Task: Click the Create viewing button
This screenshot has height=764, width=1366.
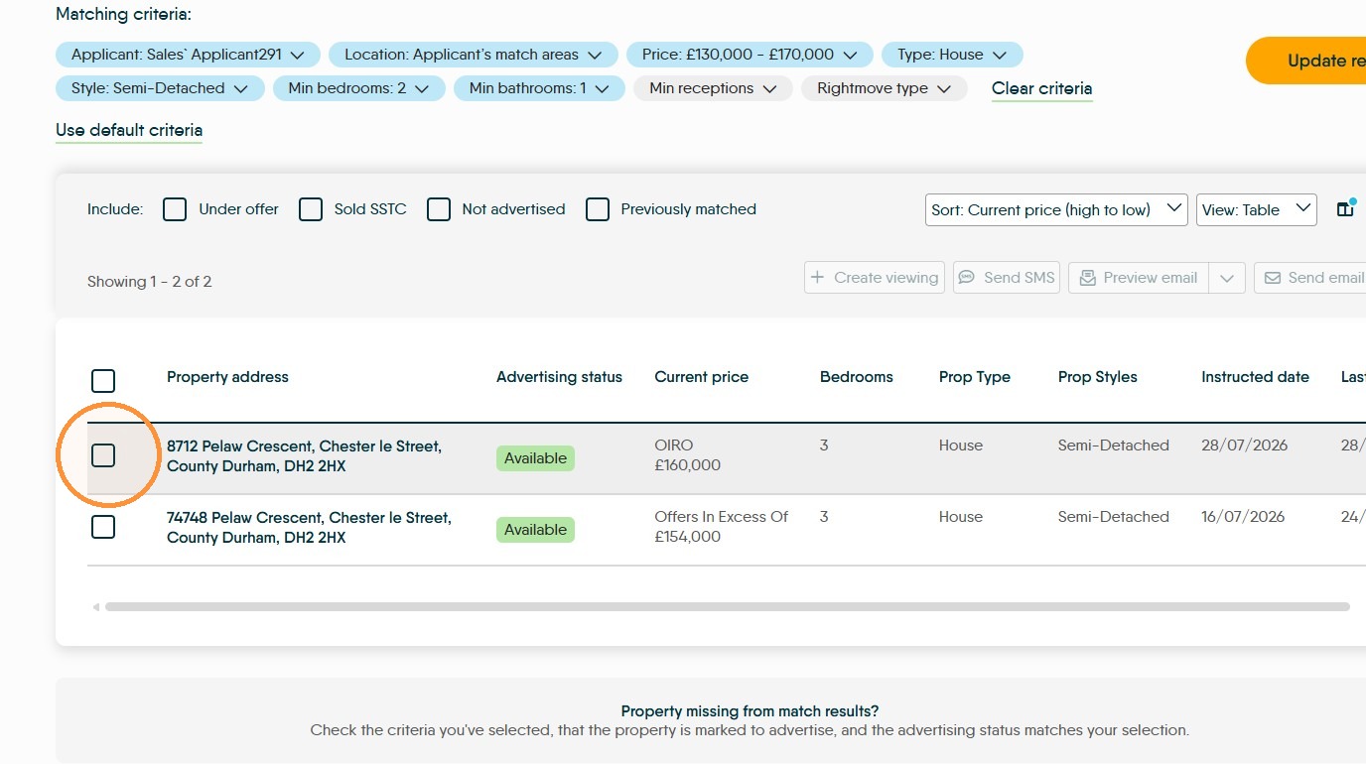Action: tap(875, 278)
